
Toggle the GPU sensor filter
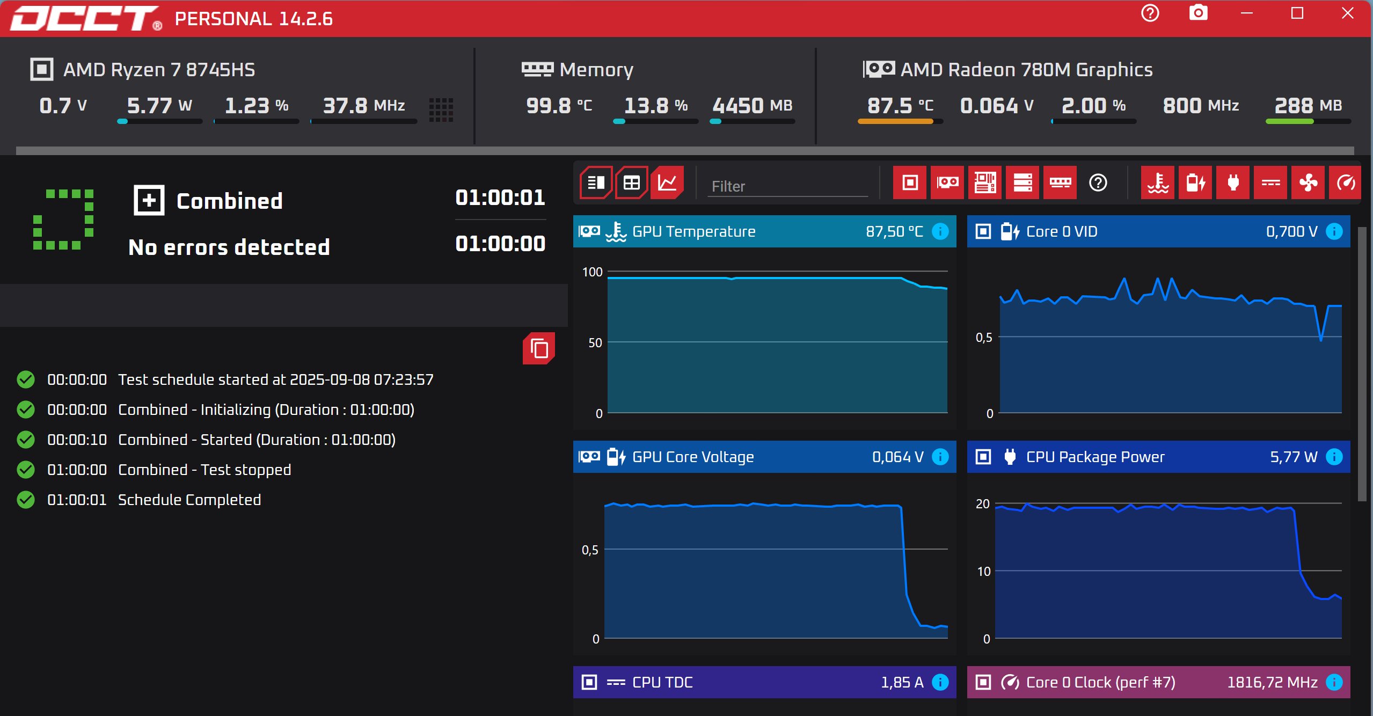click(x=947, y=183)
